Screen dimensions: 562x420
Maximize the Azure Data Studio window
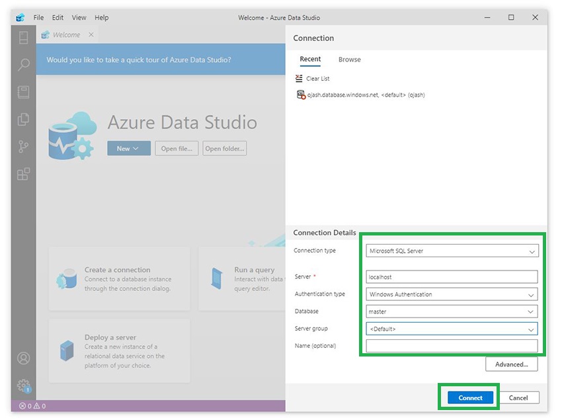point(511,17)
